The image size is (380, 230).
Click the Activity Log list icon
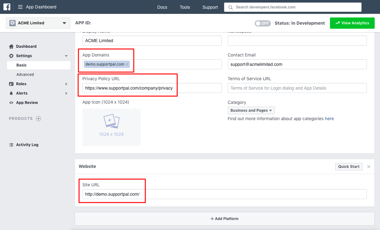pos(11,145)
